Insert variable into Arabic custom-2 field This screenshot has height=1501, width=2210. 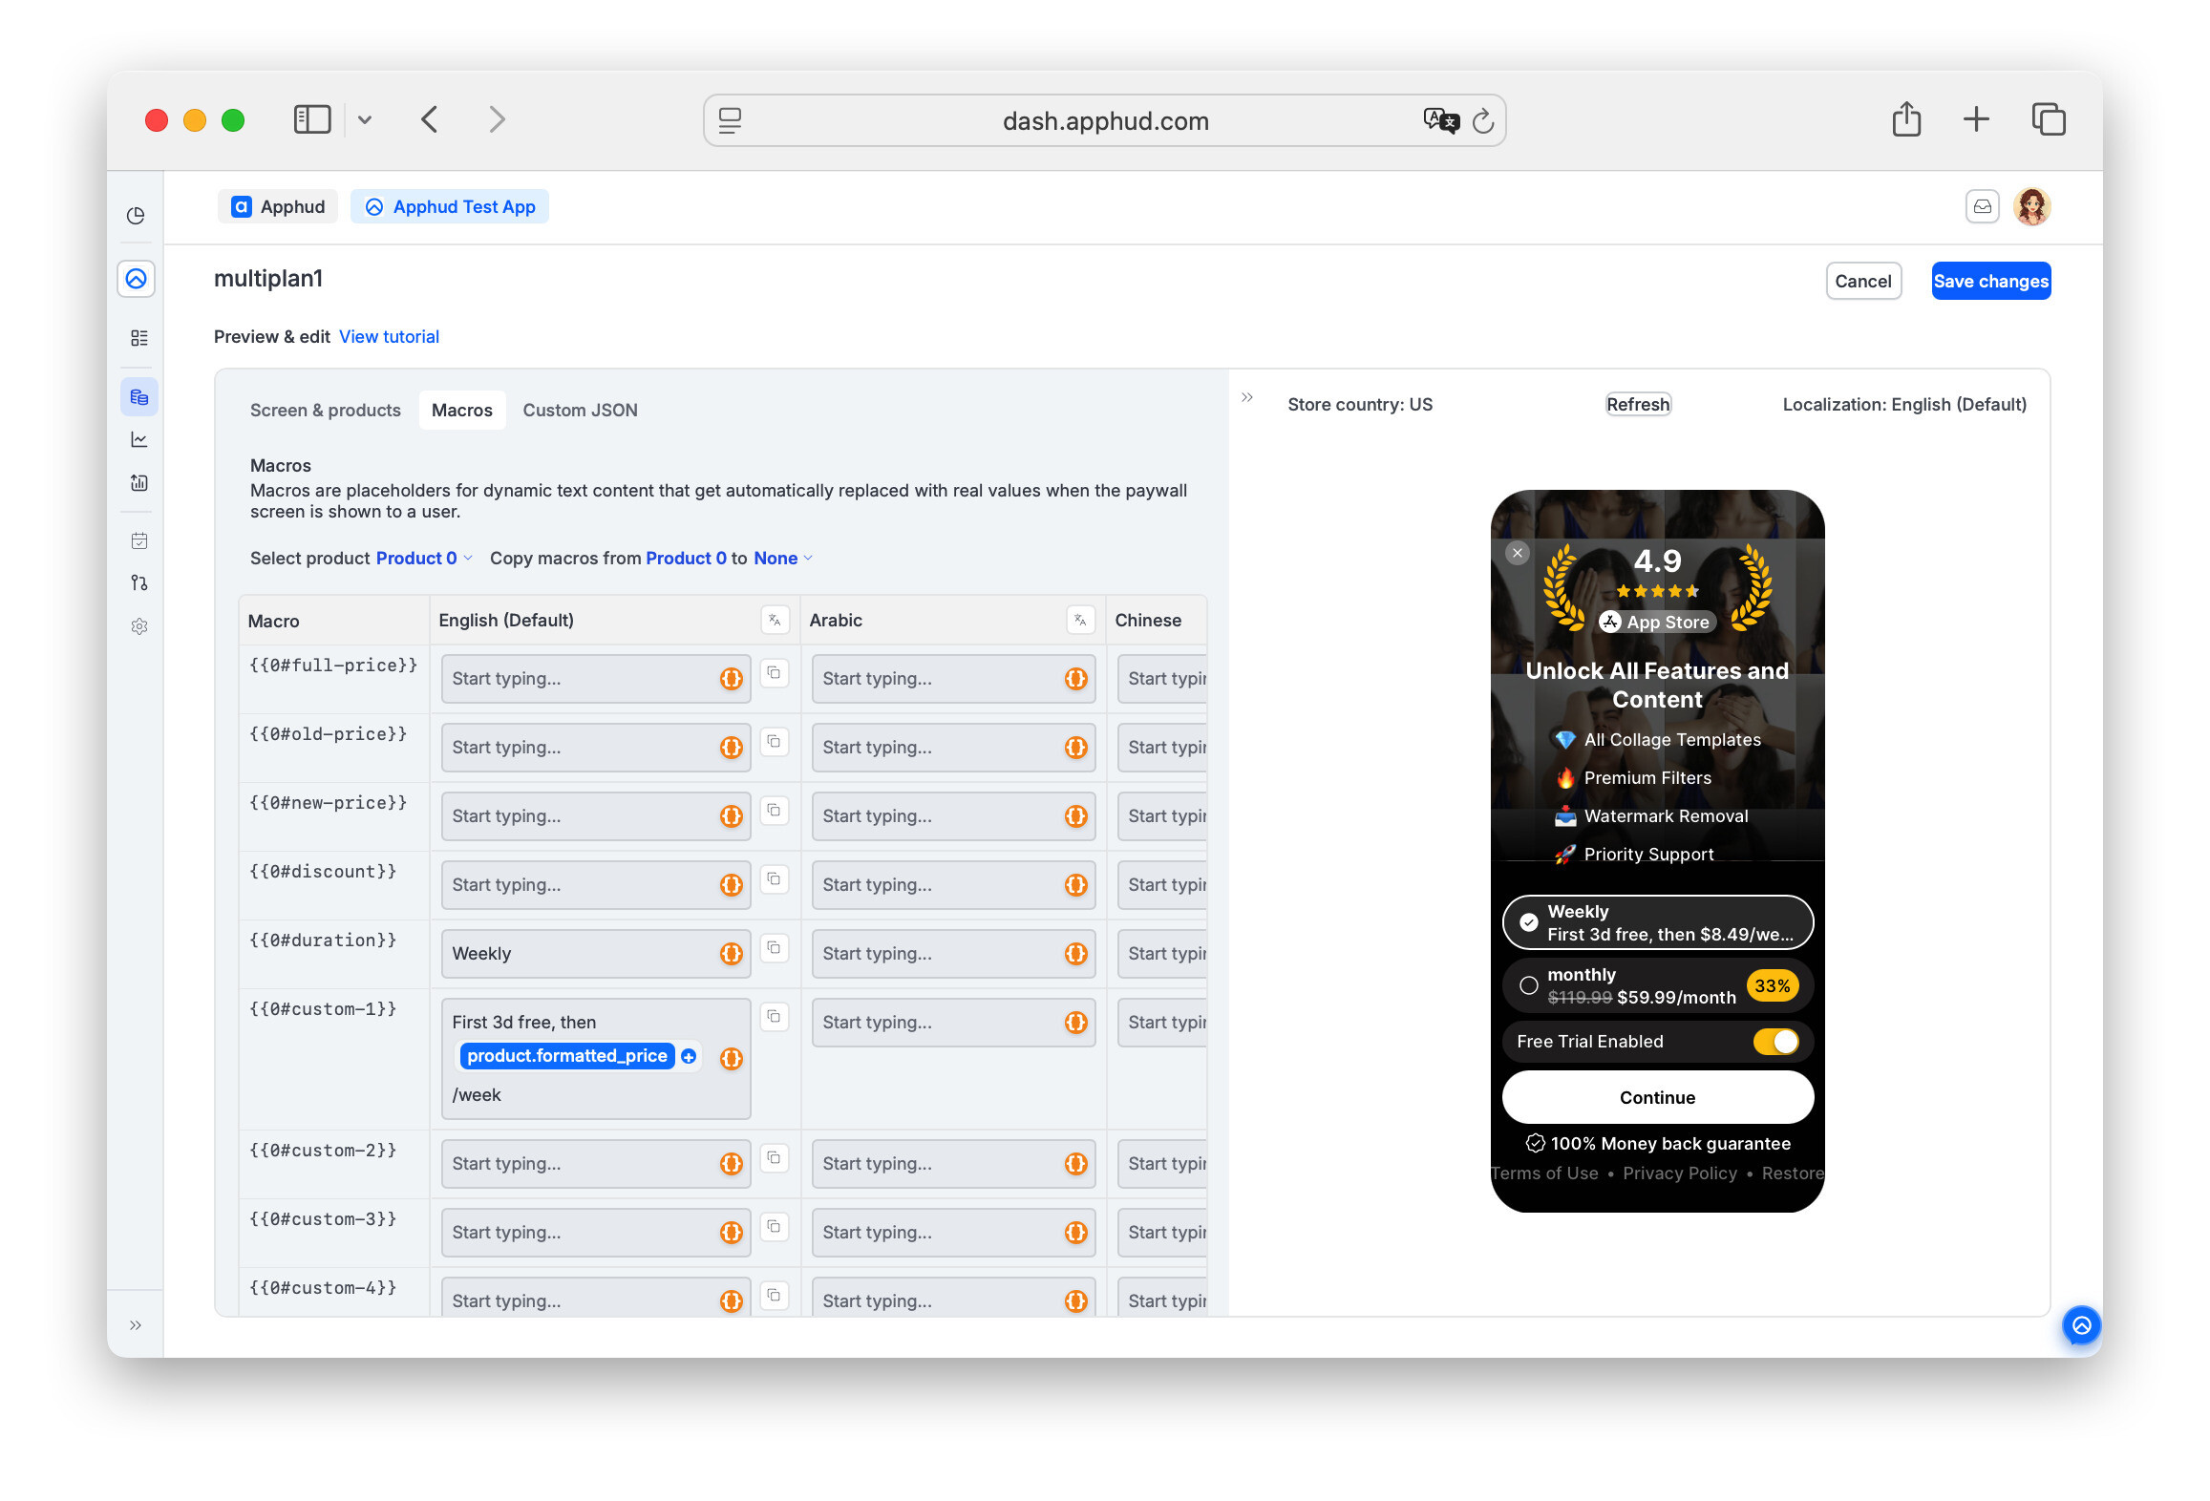1076,1163
